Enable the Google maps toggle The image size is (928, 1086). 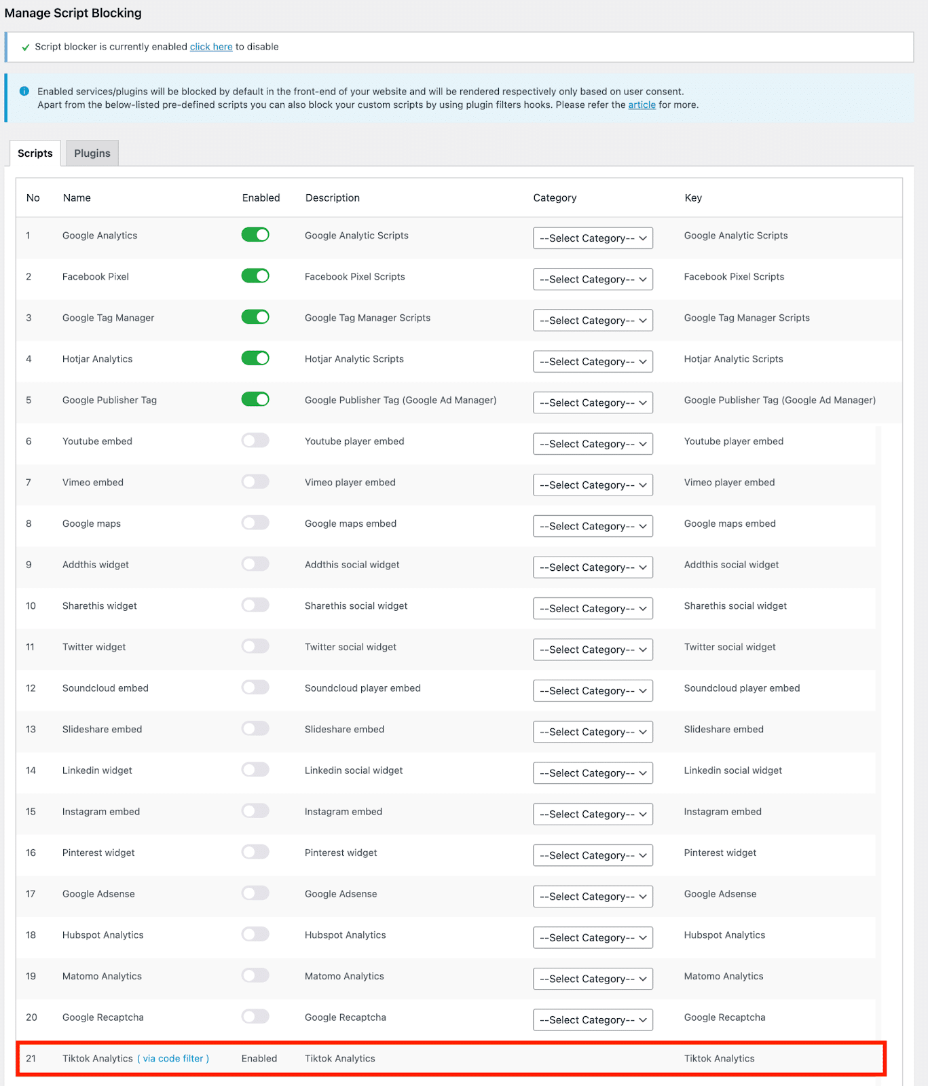[x=255, y=523]
